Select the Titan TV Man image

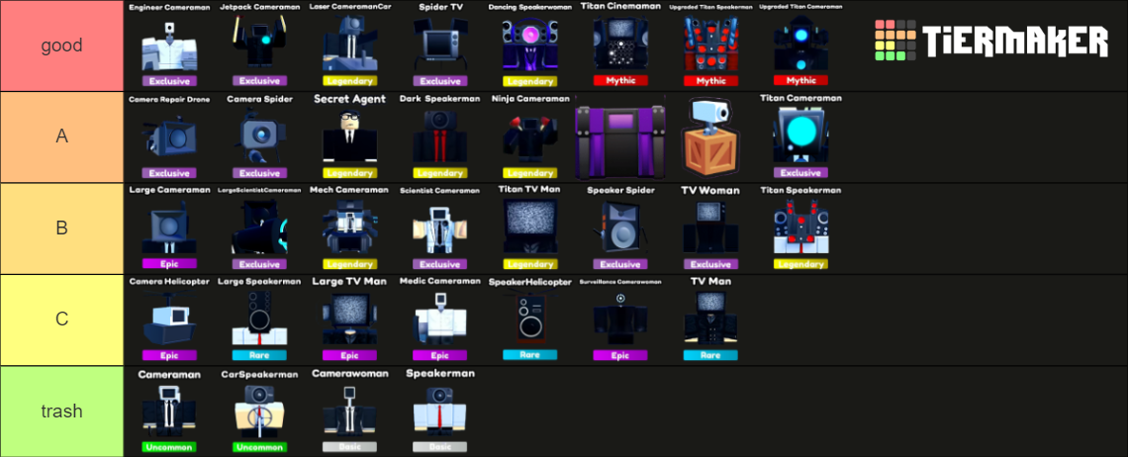click(529, 228)
